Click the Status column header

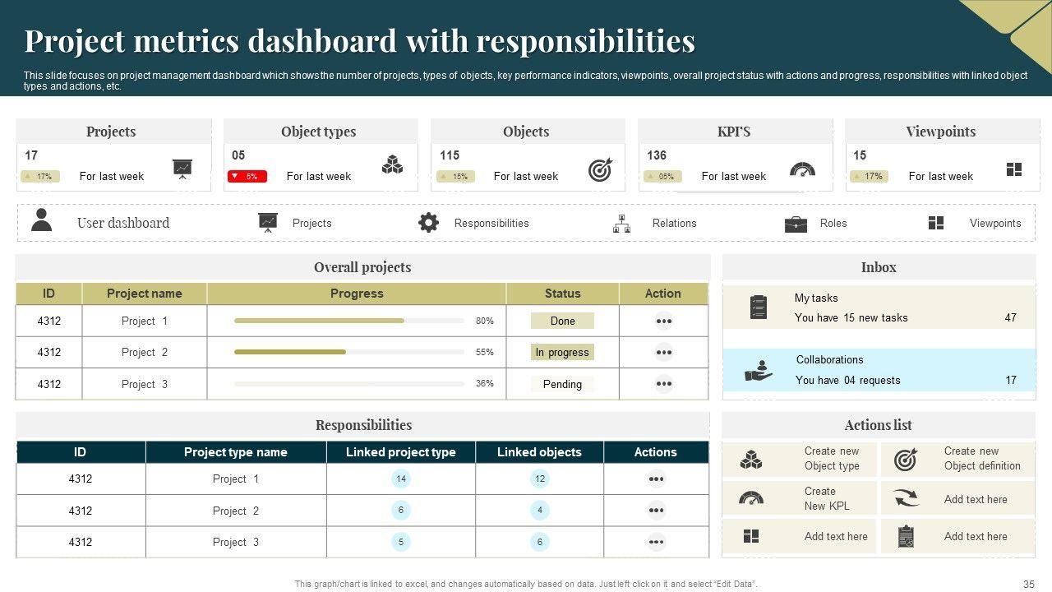click(563, 294)
